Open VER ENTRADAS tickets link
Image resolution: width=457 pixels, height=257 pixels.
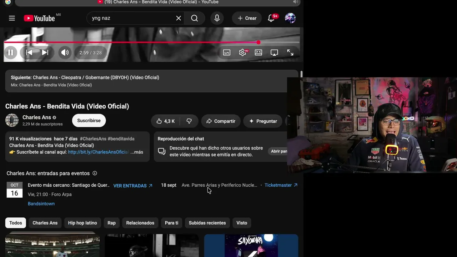(x=133, y=186)
